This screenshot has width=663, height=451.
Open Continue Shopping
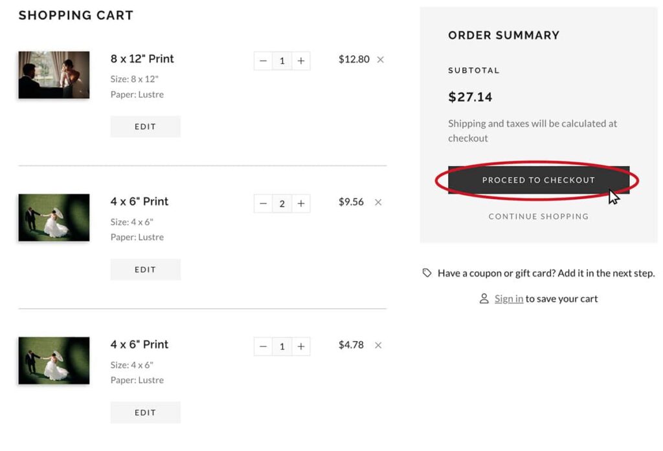click(539, 216)
